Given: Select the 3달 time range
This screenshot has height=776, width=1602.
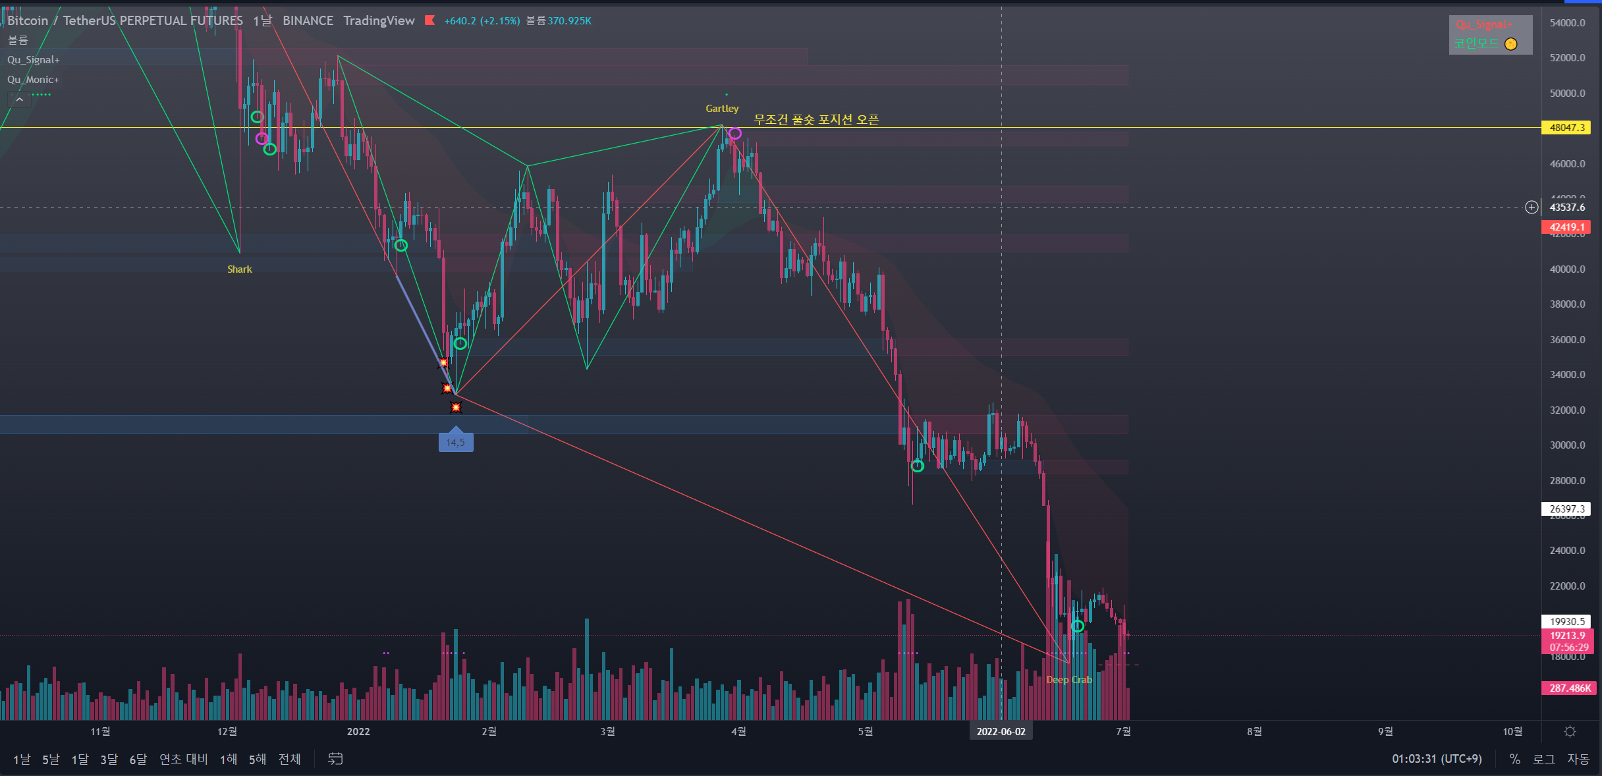Looking at the screenshot, I should click(109, 759).
